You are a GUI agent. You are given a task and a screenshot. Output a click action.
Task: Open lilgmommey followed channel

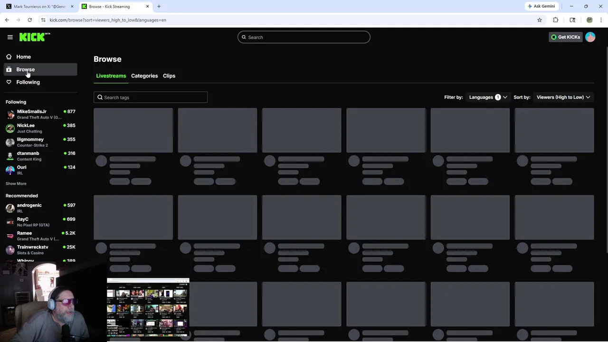pyautogui.click(x=40, y=142)
